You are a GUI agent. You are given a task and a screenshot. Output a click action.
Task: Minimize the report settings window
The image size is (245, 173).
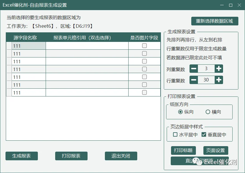222,5
